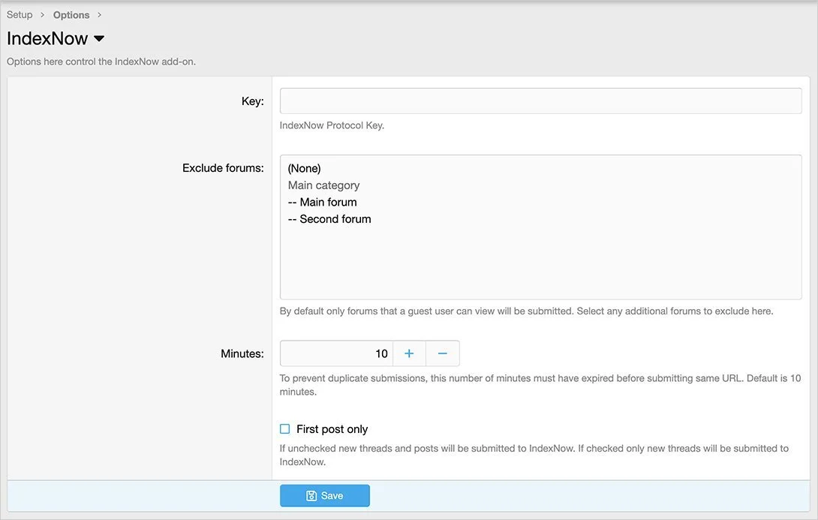Click the IndexNow page heading text
Viewport: 818px width, 520px height.
click(x=47, y=39)
